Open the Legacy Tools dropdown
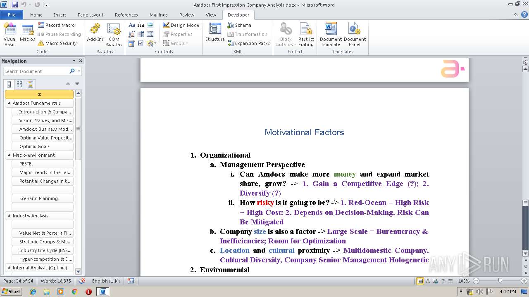This screenshot has width=529, height=297. (x=151, y=43)
